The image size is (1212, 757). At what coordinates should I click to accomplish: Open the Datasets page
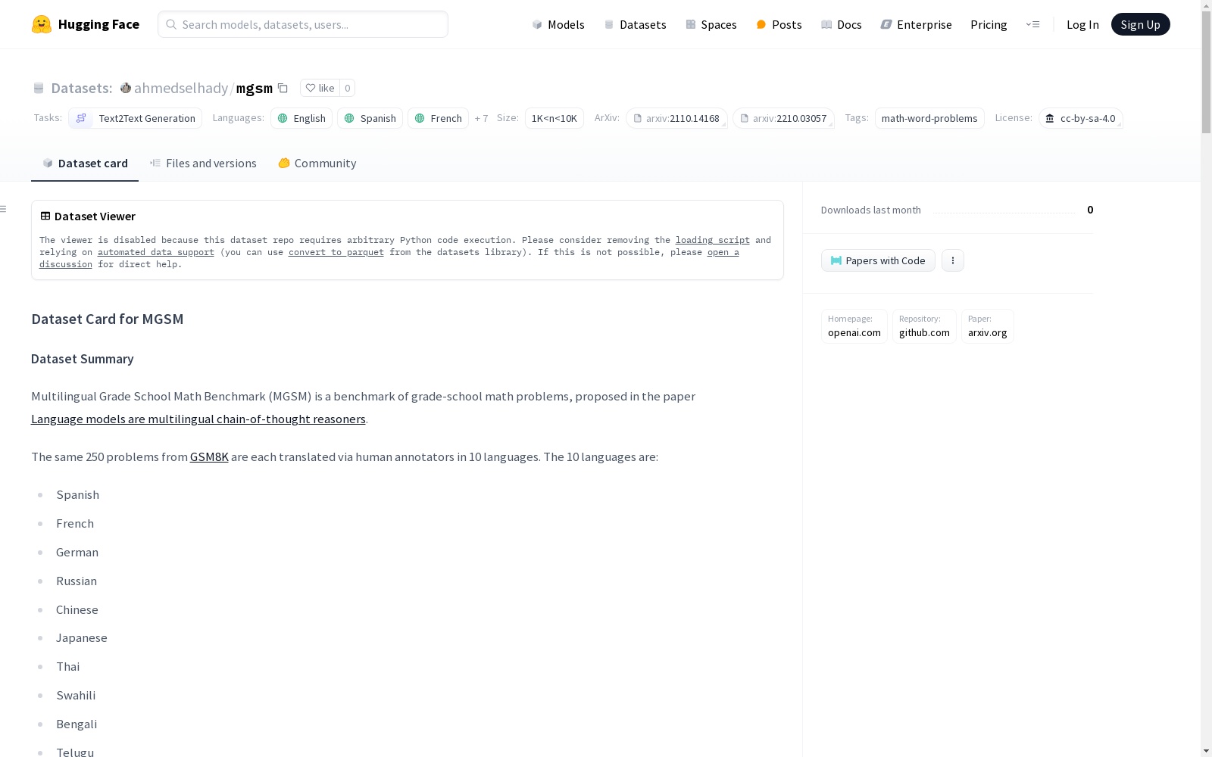coord(635,24)
